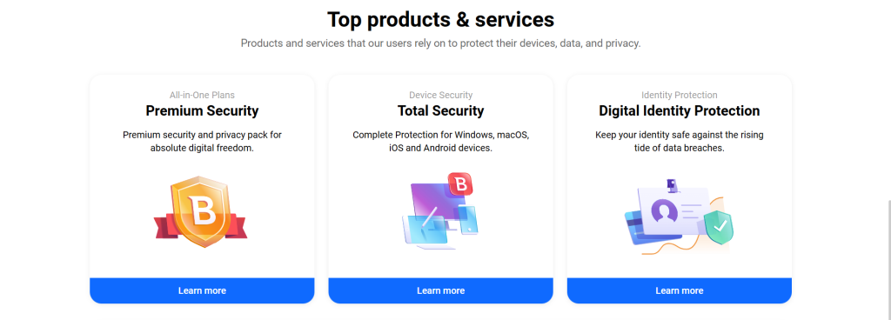Click the Keep your identity safe description

coord(680,141)
